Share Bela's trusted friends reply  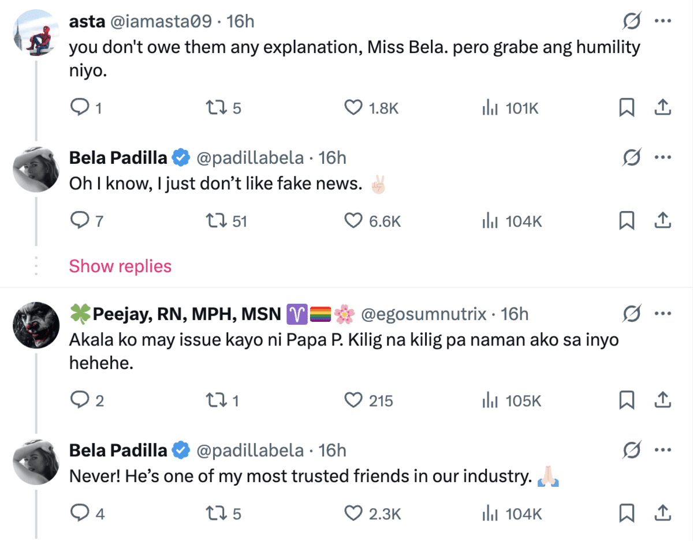coord(664,513)
